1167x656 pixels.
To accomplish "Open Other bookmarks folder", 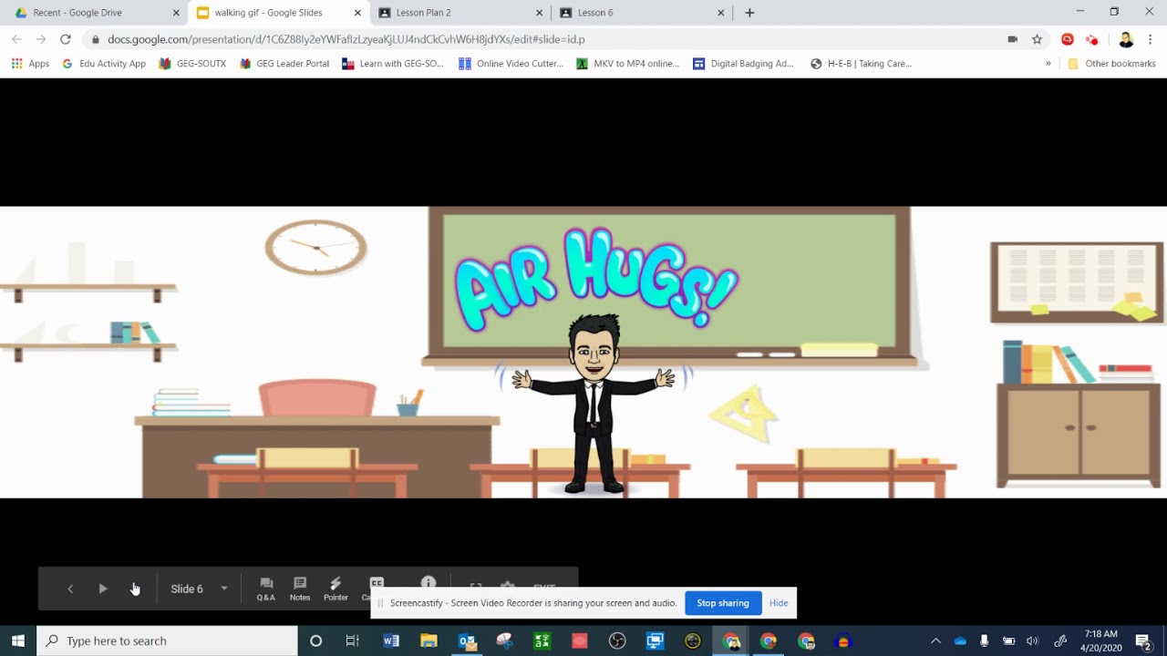I will [1111, 64].
